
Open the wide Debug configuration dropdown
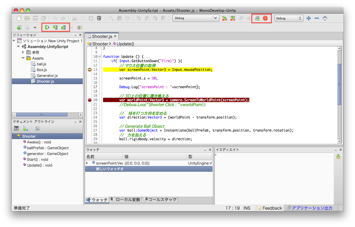coord(196,18)
